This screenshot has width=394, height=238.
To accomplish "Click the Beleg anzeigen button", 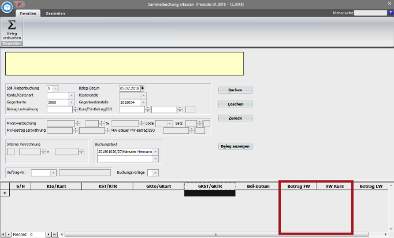I will tap(235, 146).
